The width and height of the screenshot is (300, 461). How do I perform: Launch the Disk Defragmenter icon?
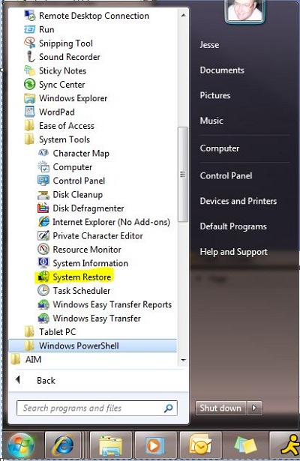point(43,208)
